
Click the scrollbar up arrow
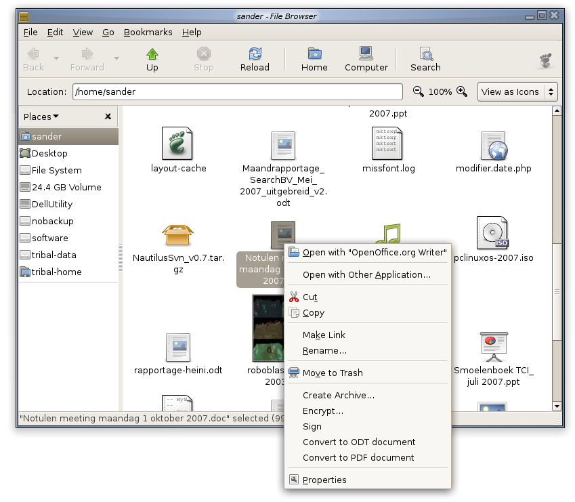557,110
